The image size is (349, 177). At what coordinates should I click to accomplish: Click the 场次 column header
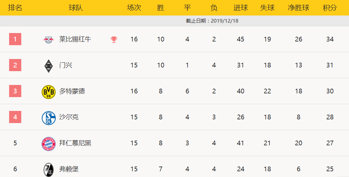134,8
